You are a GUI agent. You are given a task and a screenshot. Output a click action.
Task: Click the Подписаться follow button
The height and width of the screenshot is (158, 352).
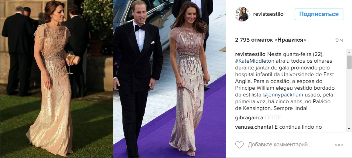[319, 14]
